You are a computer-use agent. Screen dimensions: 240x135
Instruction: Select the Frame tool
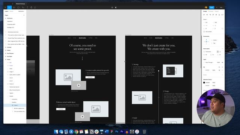click(14, 7)
